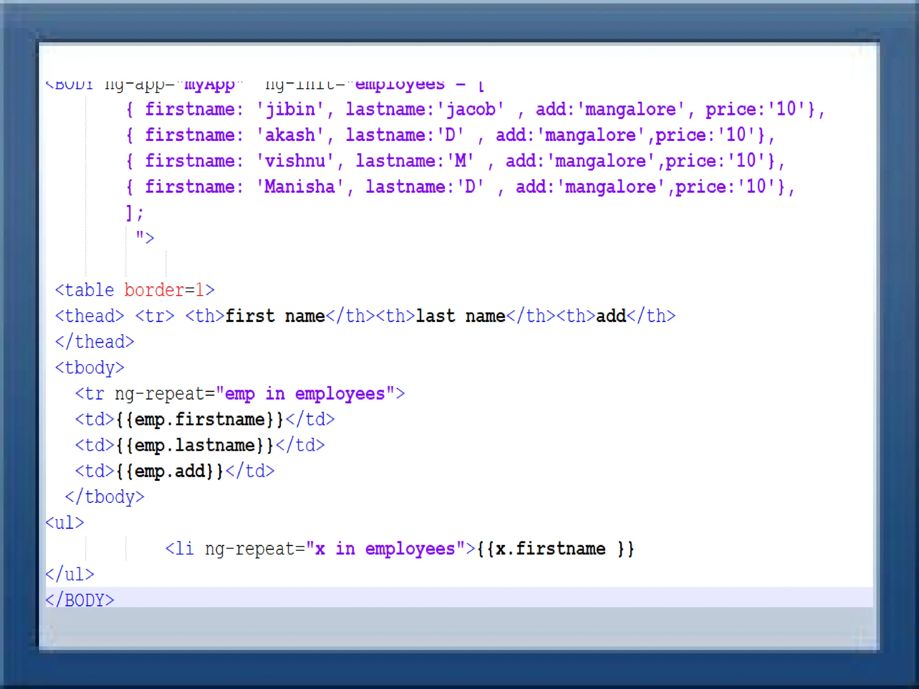Click the opening thead tag
This screenshot has height=689, width=919.
[89, 316]
